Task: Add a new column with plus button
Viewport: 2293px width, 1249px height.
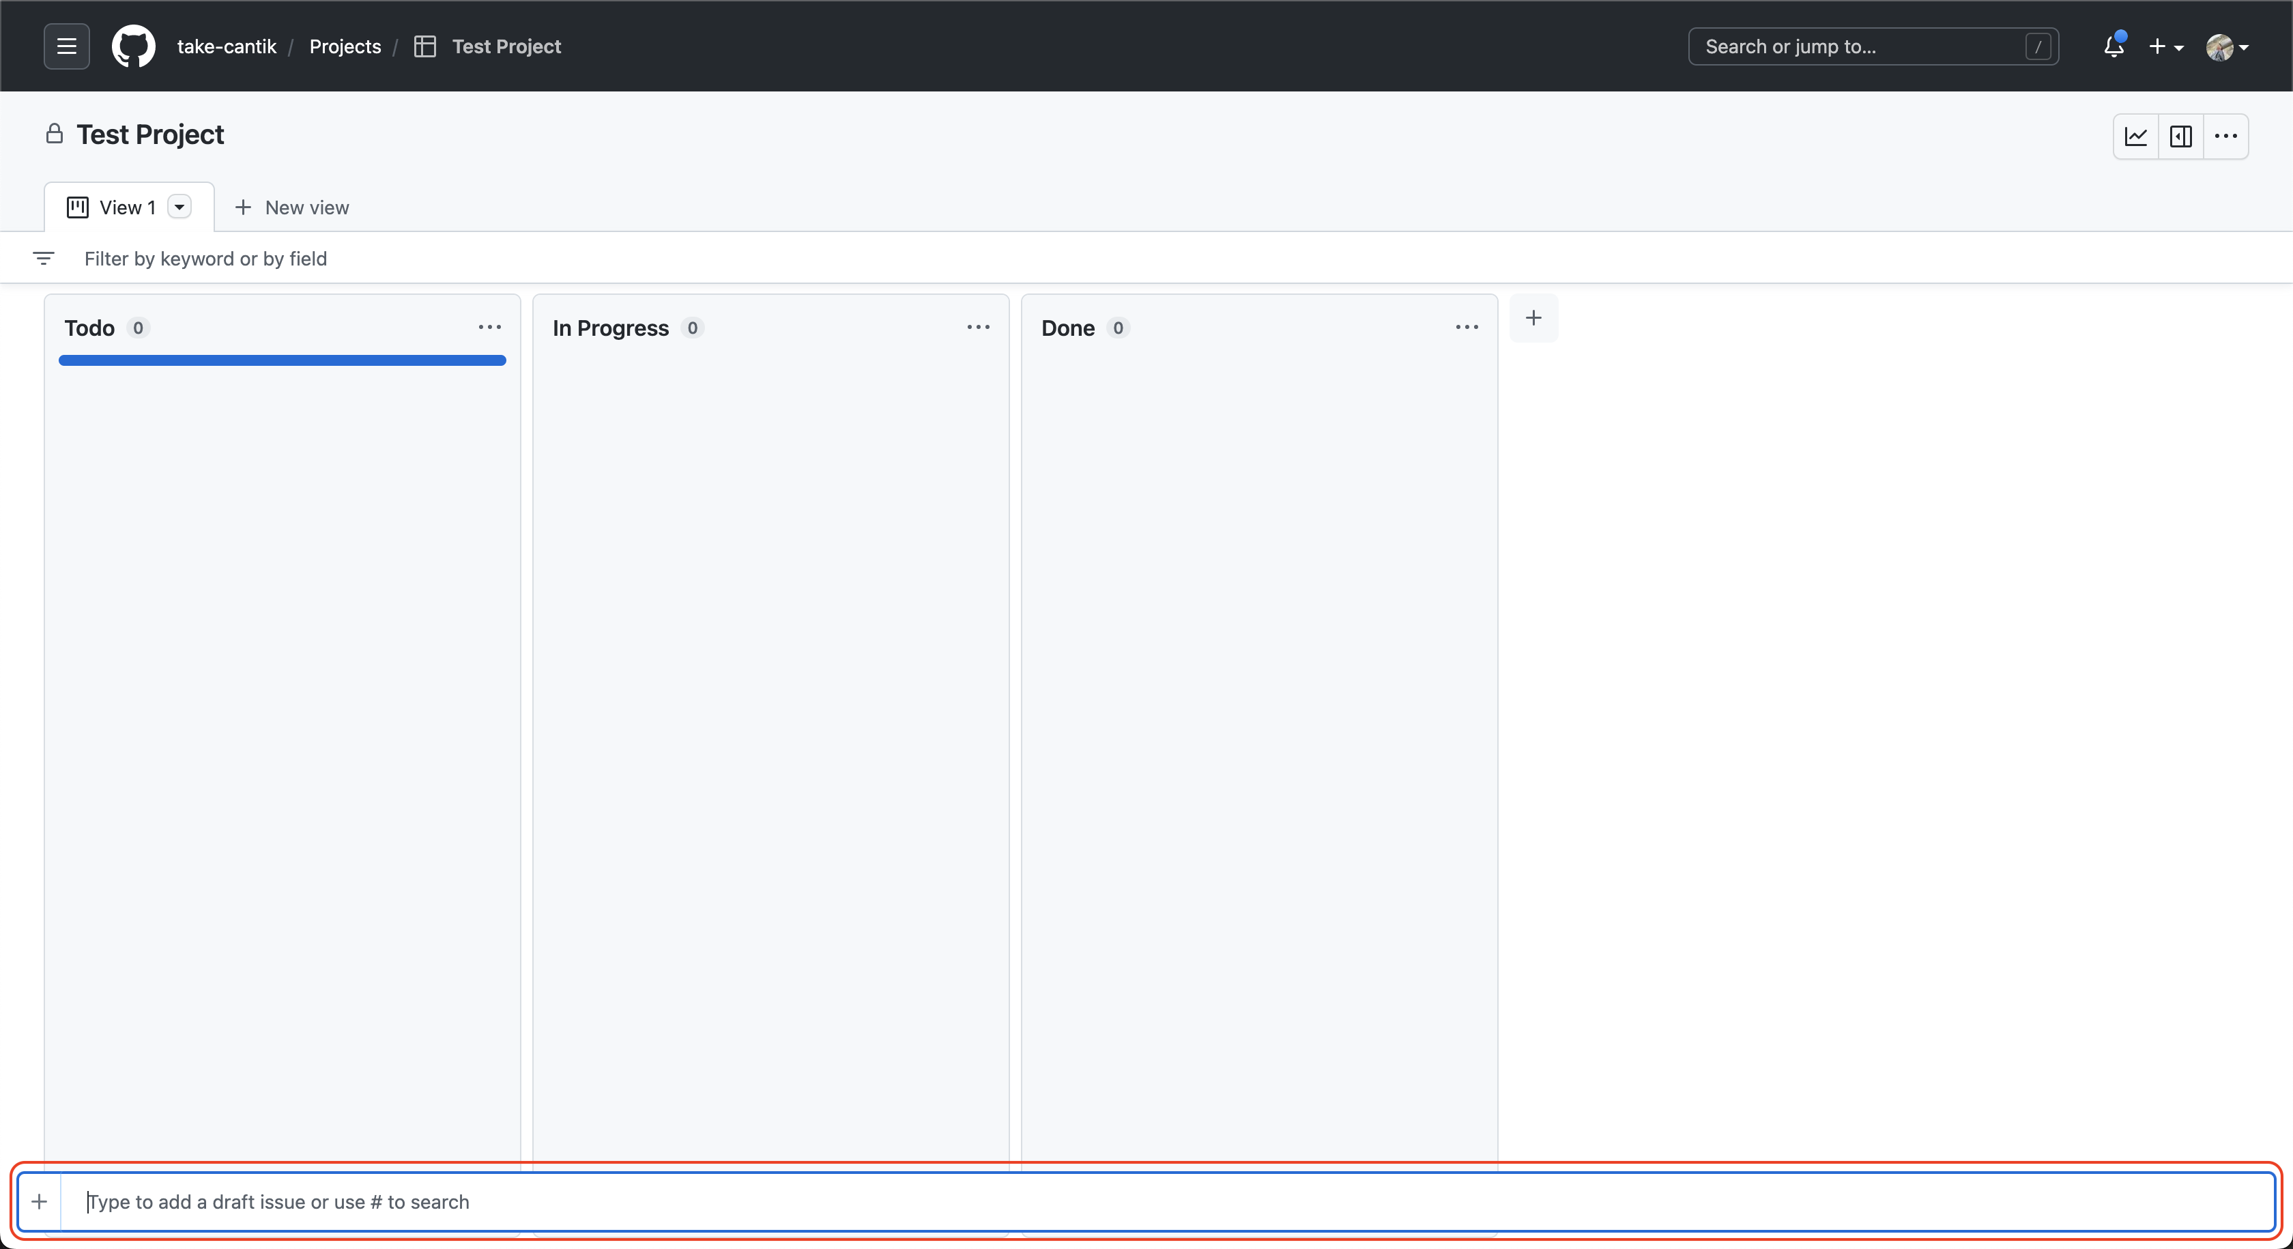Action: [1533, 318]
